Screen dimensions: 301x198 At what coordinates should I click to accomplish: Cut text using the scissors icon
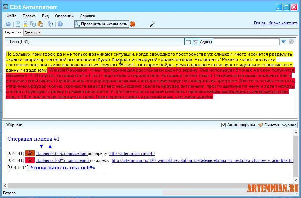coord(25,24)
